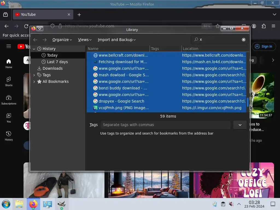
Task: Open the clipboard tray icon
Action: click(x=223, y=204)
